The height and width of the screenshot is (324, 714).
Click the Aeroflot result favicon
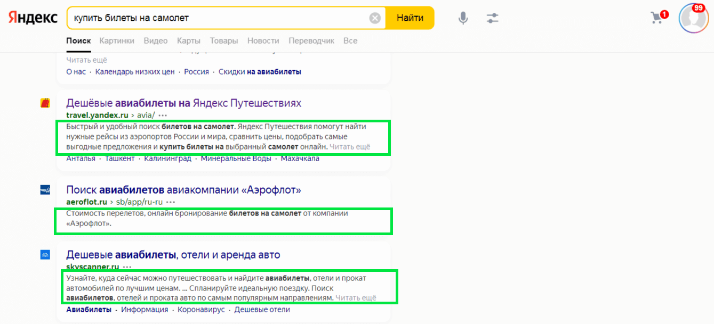[x=45, y=190]
